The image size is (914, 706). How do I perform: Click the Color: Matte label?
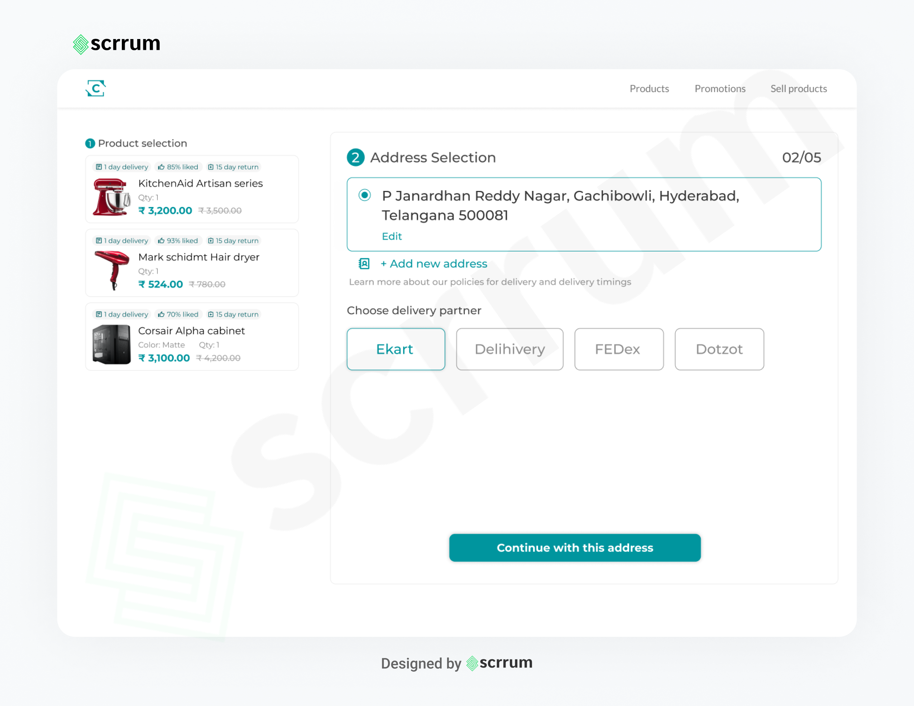click(162, 345)
